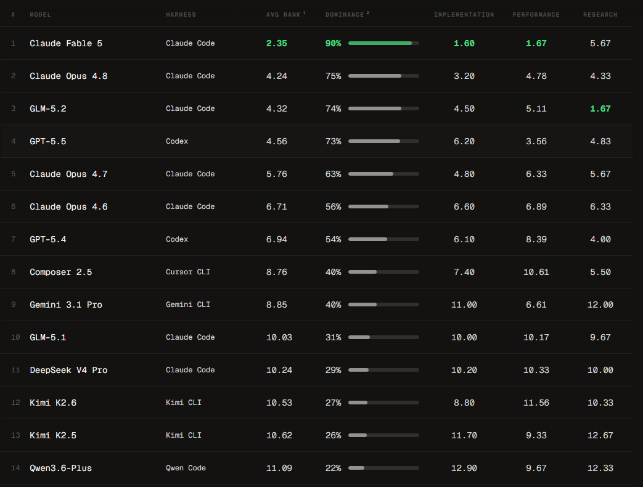Select the Claude Opus 4.7 model name
Viewport: 643px width, 487px height.
68,174
